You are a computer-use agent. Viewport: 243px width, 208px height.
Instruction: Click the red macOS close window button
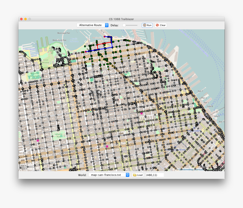(21, 19)
